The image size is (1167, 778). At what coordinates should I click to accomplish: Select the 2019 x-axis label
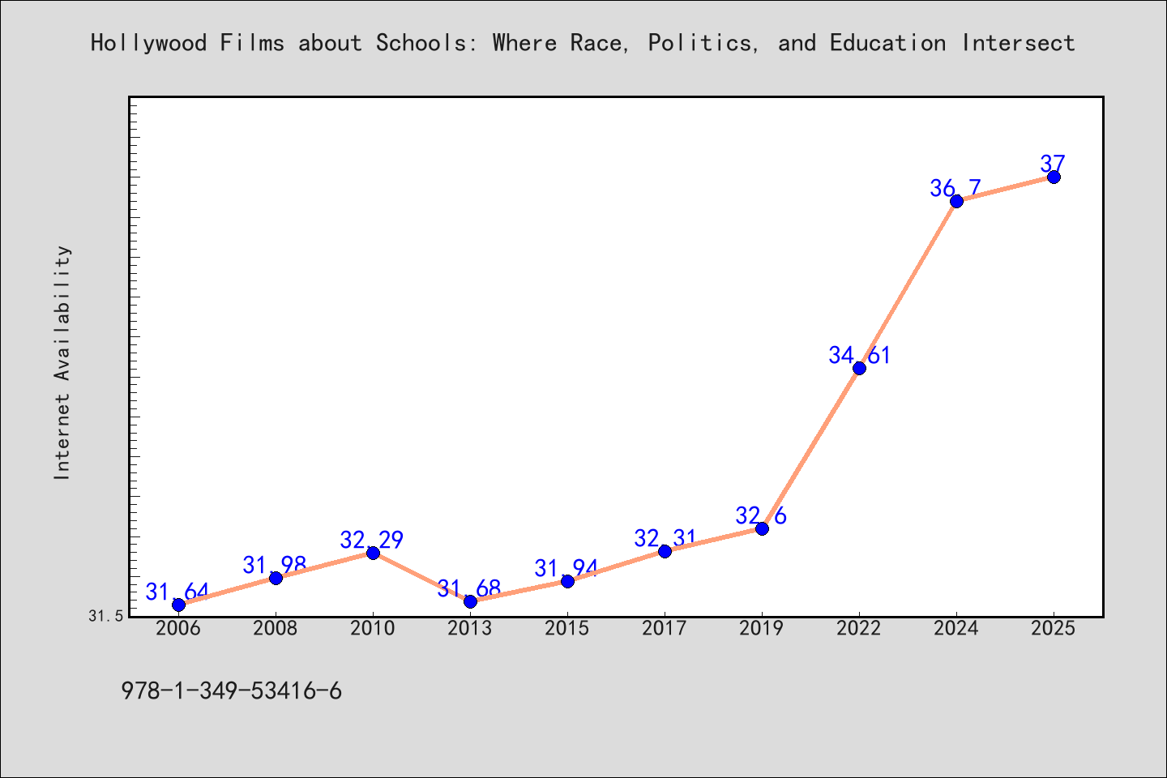click(762, 629)
